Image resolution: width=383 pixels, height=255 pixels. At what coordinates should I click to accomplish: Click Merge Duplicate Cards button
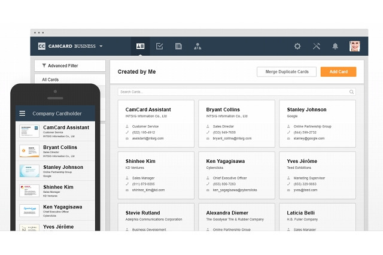tap(287, 72)
